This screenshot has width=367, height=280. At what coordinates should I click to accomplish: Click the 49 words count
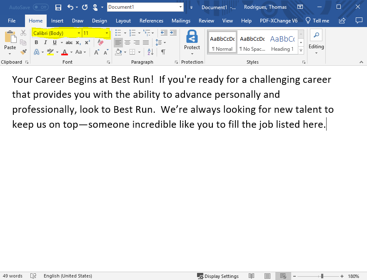point(12,276)
